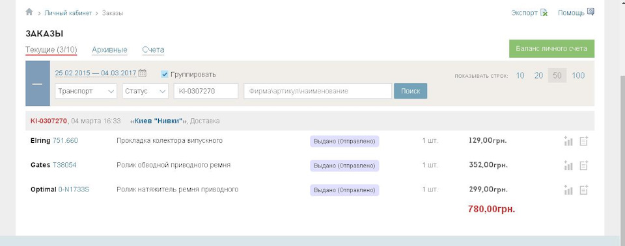The image size is (625, 246).
Task: Click Выдано (Отправлено) status for Optimal row
Action: [344, 190]
